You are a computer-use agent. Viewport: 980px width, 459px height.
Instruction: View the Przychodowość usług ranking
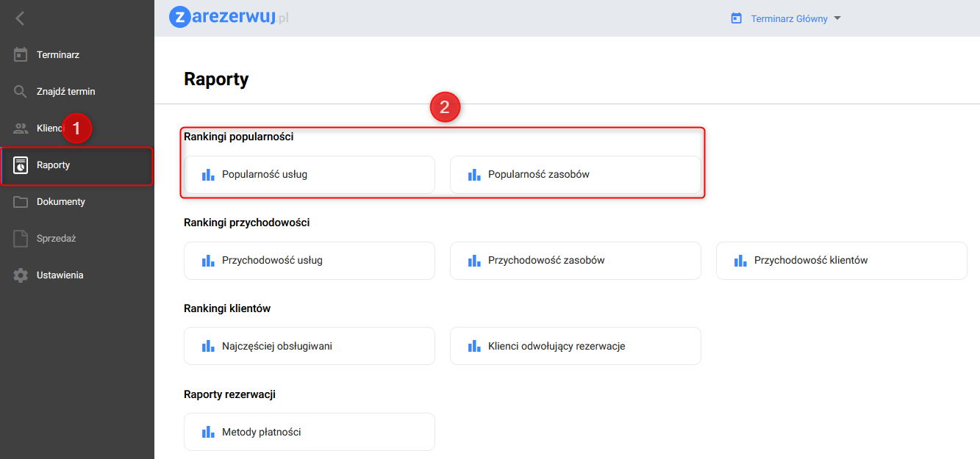pyautogui.click(x=309, y=261)
